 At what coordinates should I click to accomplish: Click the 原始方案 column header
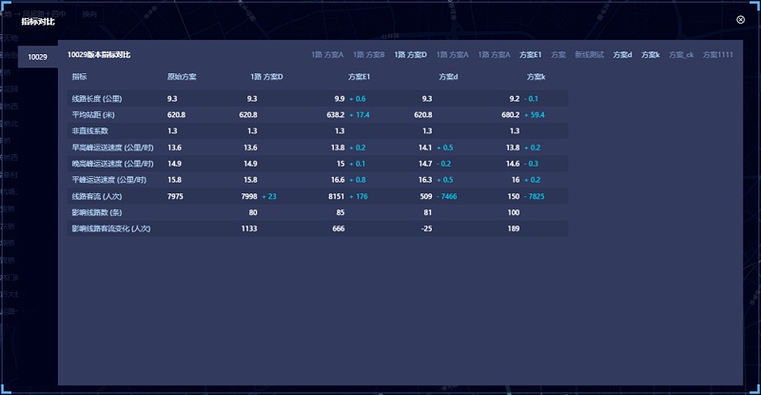coord(182,77)
